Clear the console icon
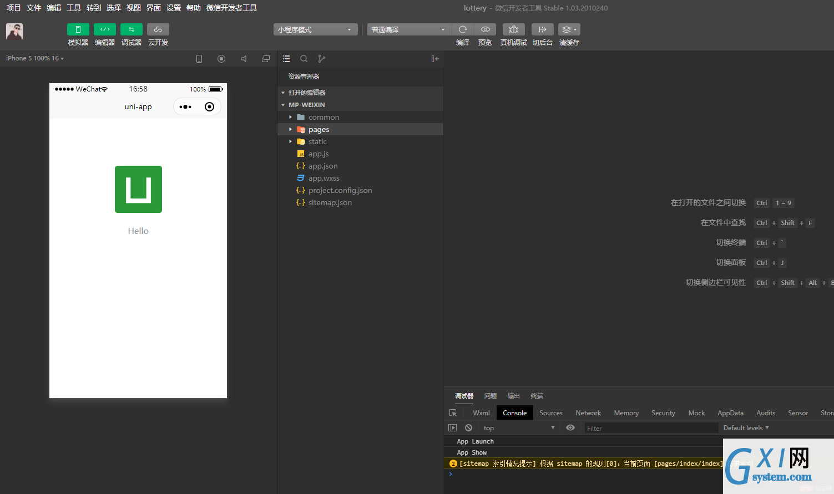Image resolution: width=834 pixels, height=494 pixels. coord(469,428)
